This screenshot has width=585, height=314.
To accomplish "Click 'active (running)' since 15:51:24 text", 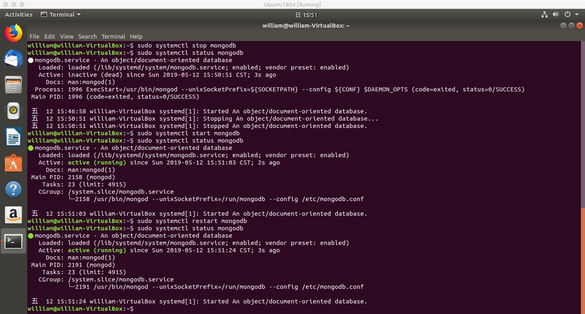I will [x=97, y=250].
